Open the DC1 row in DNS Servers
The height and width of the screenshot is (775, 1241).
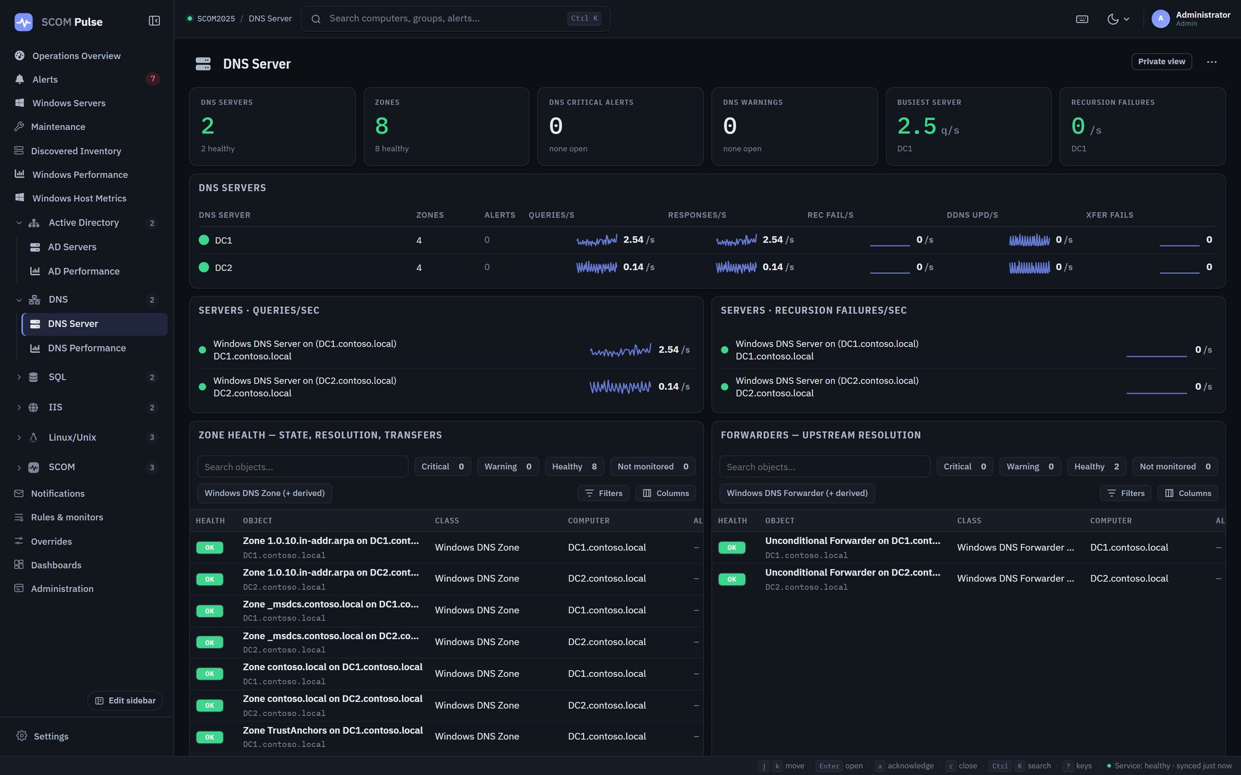pos(707,240)
